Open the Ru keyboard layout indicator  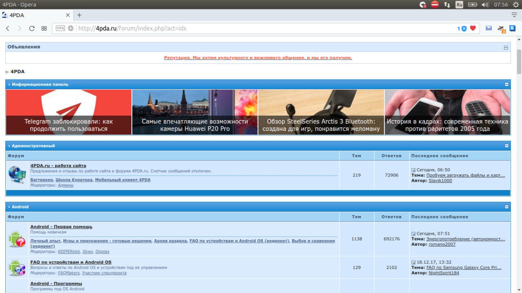pos(459,5)
